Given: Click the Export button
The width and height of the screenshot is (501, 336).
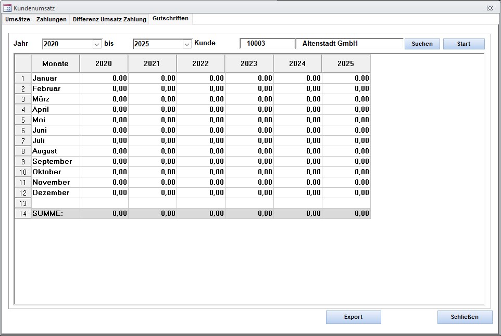Looking at the screenshot, I should [x=353, y=317].
